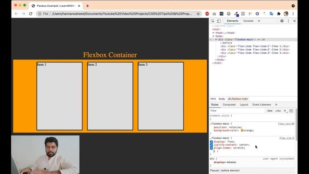
Task: Activate the DevTools inspect-element picker
Action: coord(212,21)
